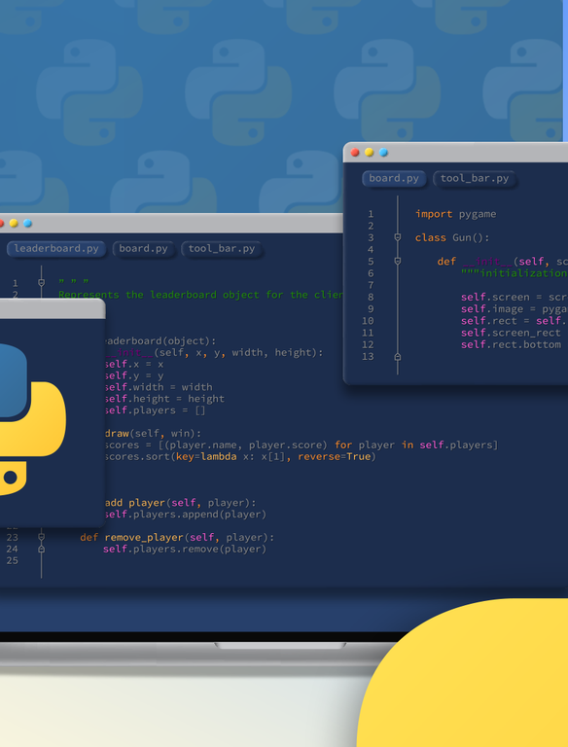The image size is (568, 747).
Task: Open board.py tab in the Gun class window
Action: coord(394,179)
